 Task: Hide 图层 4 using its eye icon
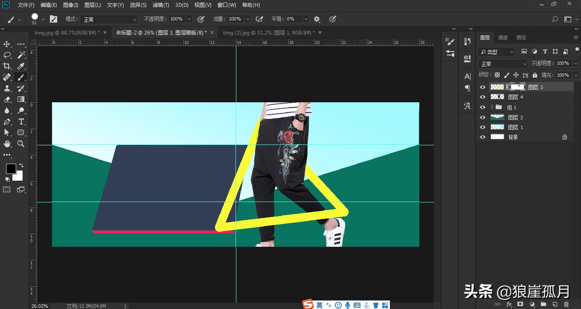(x=482, y=97)
